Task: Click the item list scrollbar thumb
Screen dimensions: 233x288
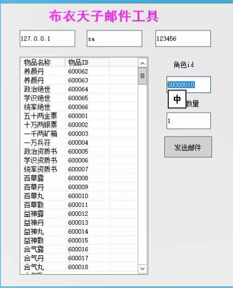Action: [x=142, y=76]
